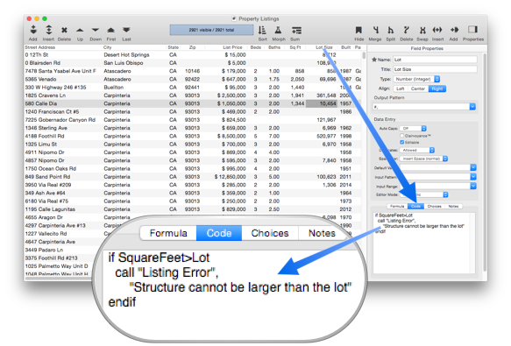This screenshot has width=511, height=346.
Task: Select the 580 Calle Dia row
Action: (193, 103)
